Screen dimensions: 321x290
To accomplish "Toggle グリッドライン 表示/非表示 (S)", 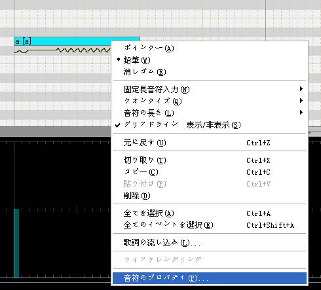I will tap(210, 125).
